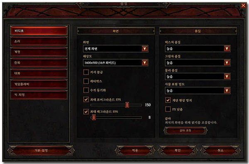This screenshot has width=249, height=164.
Task: Click the 적용 apply button
Action: pos(135,150)
